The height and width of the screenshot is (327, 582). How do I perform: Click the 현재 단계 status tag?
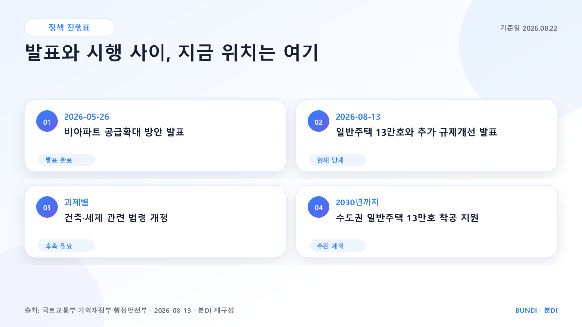[x=338, y=160]
